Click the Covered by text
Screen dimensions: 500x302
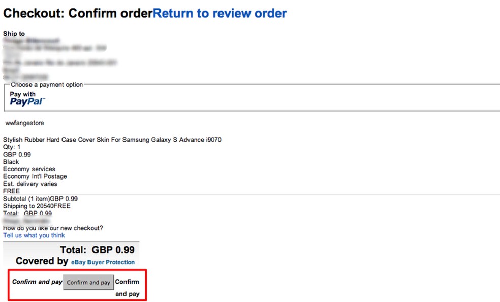42,261
